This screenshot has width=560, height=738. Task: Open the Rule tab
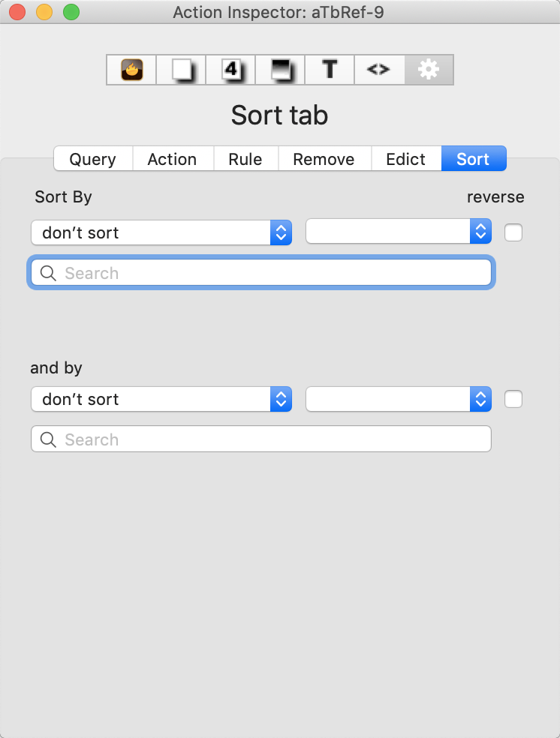click(x=245, y=159)
